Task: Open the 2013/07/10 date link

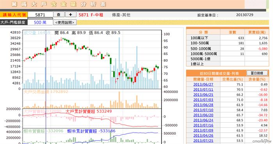Action: tap(203, 110)
